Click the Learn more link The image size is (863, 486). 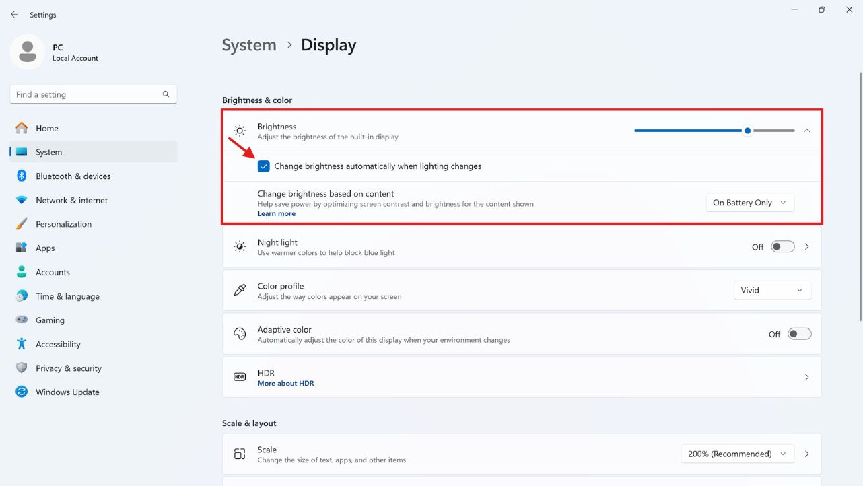tap(276, 214)
